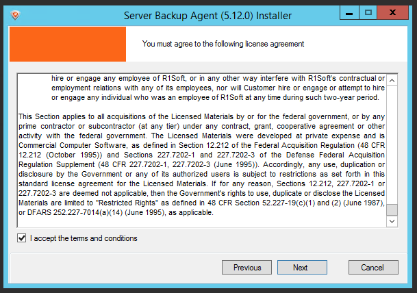The width and height of the screenshot is (417, 293).
Task: Click the Server Backup Agent title bar icon
Action: click(15, 14)
